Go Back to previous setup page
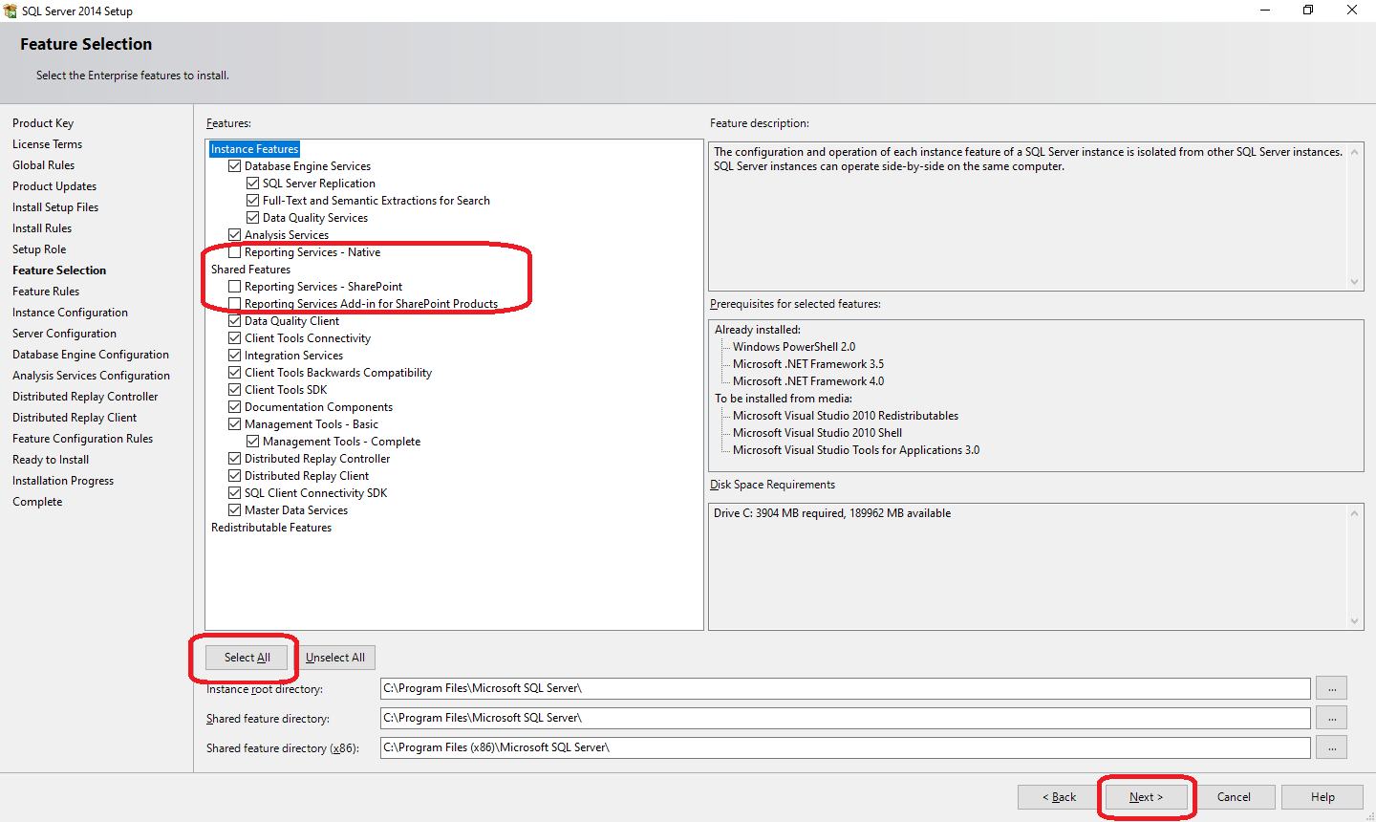Image resolution: width=1376 pixels, height=822 pixels. point(1059,797)
